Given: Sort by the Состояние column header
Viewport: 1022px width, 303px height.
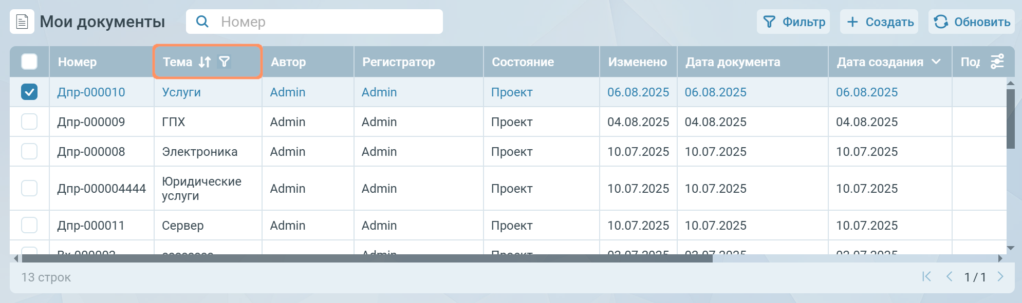Looking at the screenshot, I should (x=523, y=62).
